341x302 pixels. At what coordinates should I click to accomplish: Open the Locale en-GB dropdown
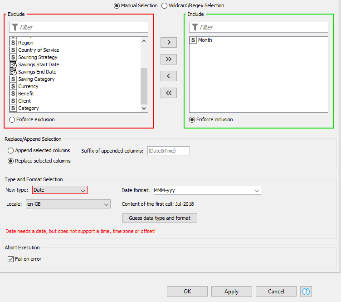68,204
